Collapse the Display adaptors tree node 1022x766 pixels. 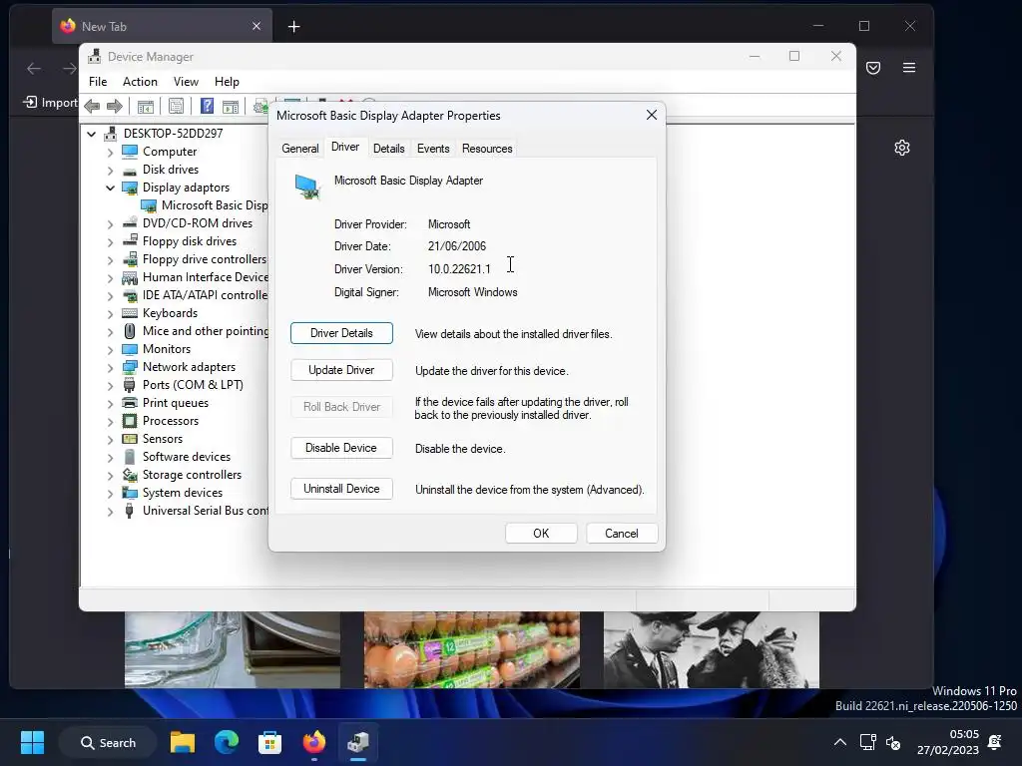point(110,189)
